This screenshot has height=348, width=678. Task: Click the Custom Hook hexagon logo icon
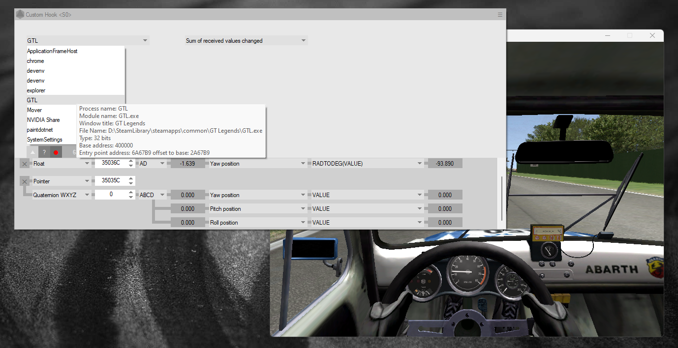[20, 15]
